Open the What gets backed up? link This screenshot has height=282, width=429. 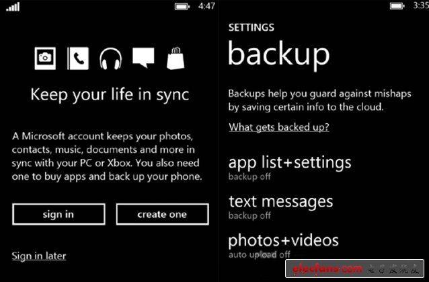pos(279,127)
